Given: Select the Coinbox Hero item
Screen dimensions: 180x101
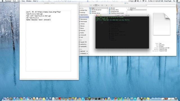Looking at the screenshot, I should (114, 10).
